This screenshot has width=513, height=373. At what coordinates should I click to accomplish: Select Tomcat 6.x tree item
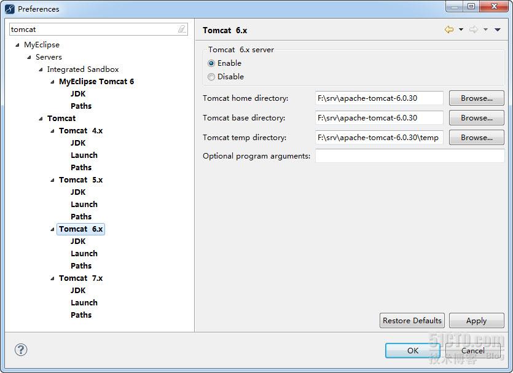point(80,229)
